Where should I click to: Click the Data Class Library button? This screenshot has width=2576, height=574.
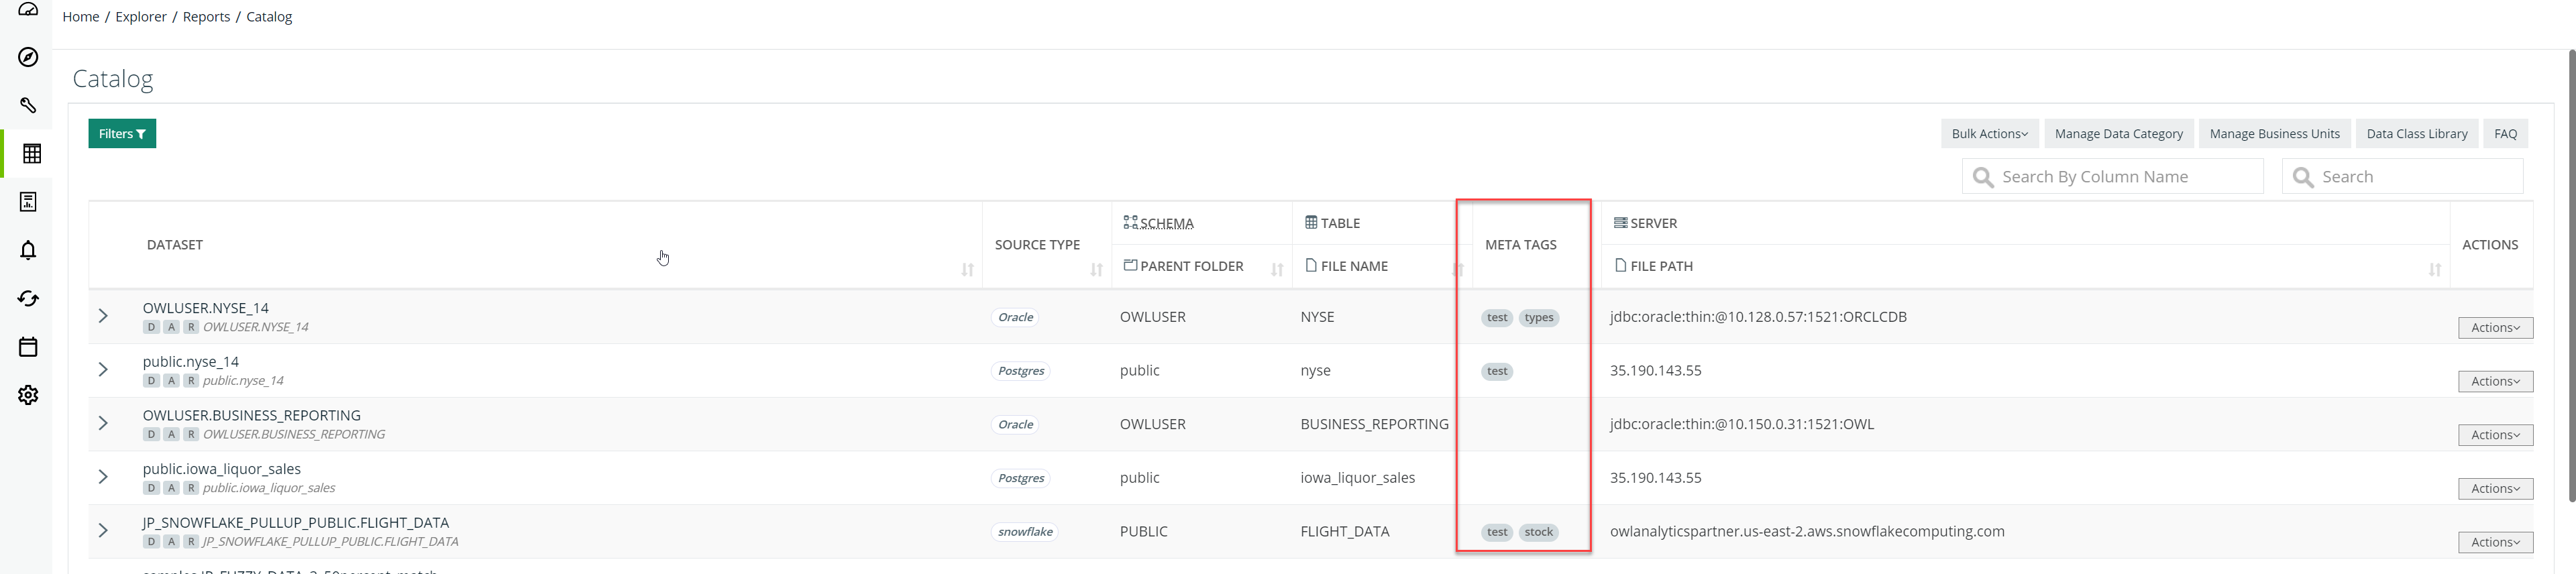[2416, 134]
